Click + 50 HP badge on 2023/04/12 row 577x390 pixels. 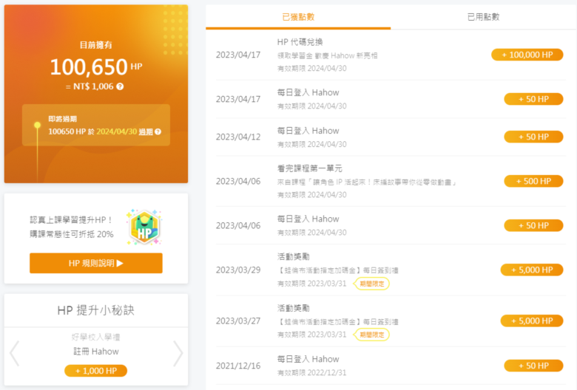pyautogui.click(x=533, y=137)
